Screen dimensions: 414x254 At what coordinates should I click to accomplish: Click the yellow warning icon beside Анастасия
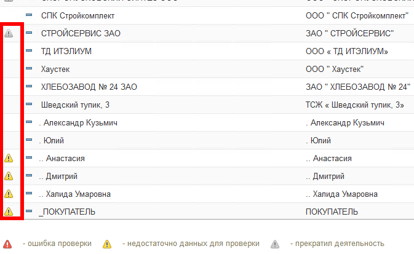9,158
